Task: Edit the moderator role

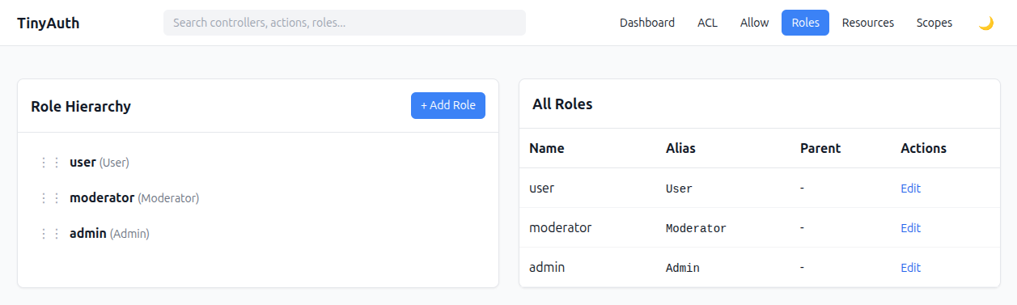Action: pyautogui.click(x=910, y=228)
